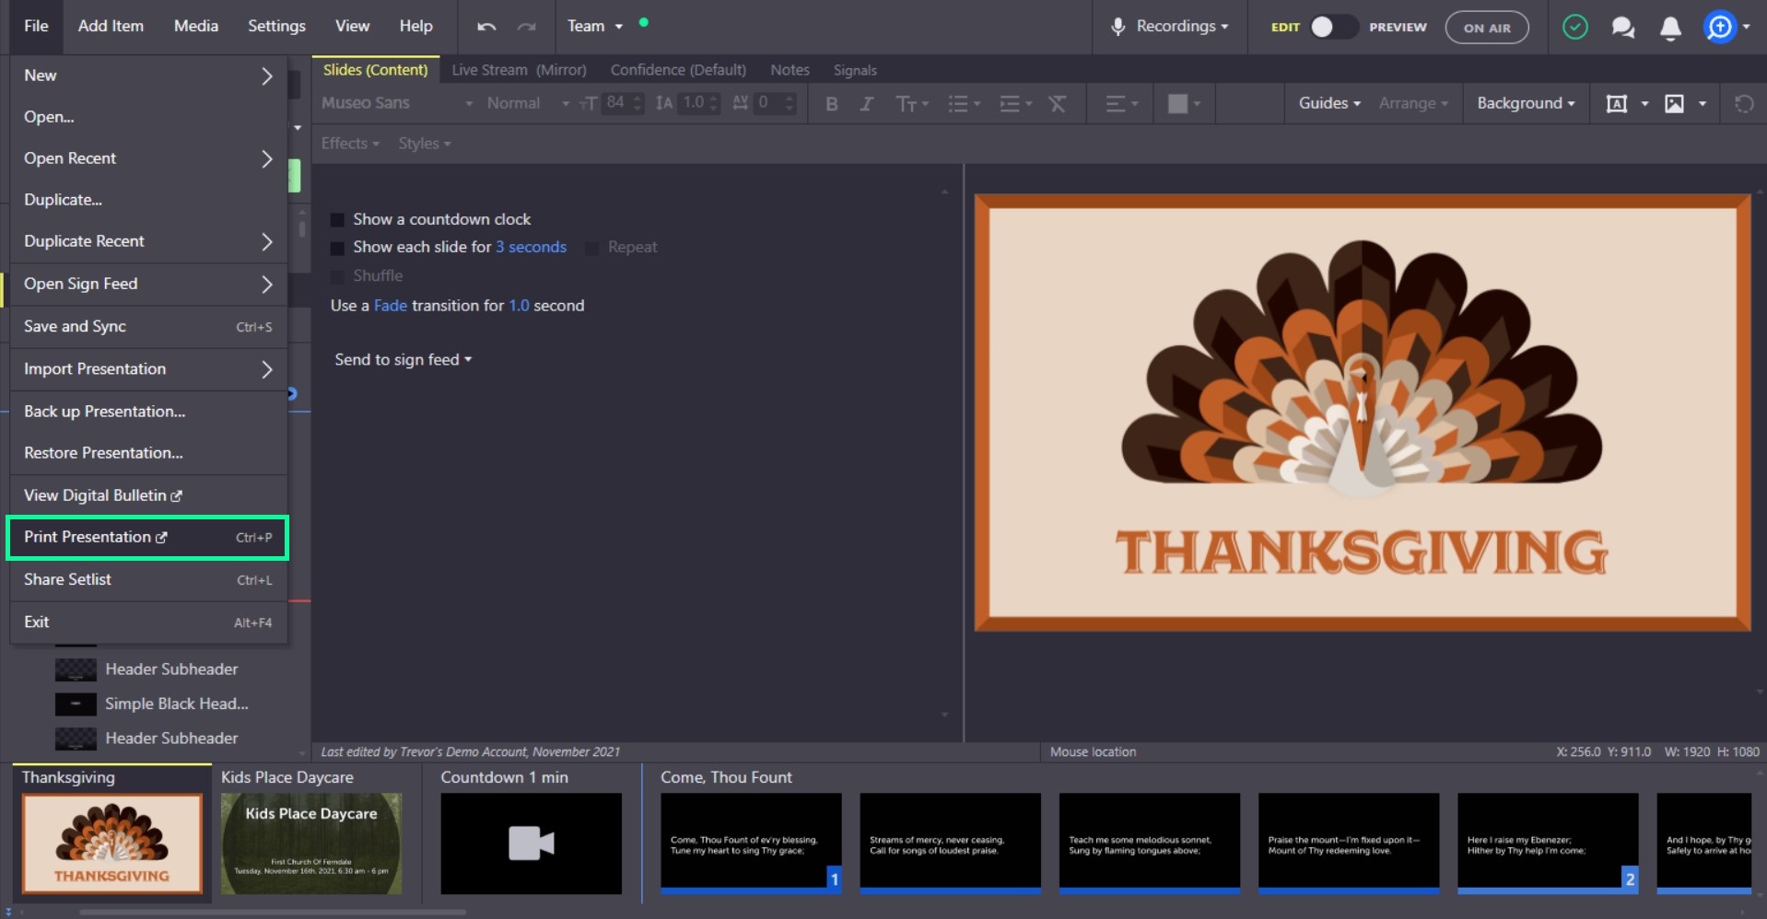Open the Effects dropdown

[350, 144]
